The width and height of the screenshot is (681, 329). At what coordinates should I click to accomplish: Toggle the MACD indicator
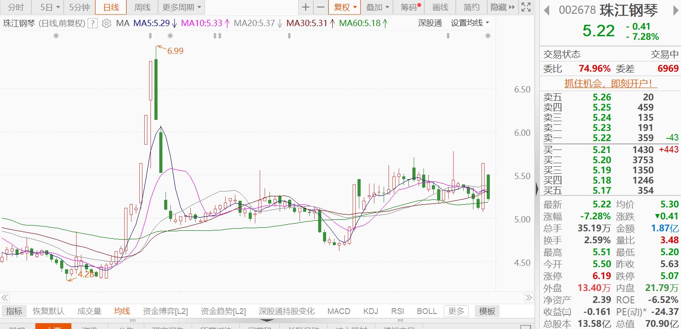[x=339, y=311]
